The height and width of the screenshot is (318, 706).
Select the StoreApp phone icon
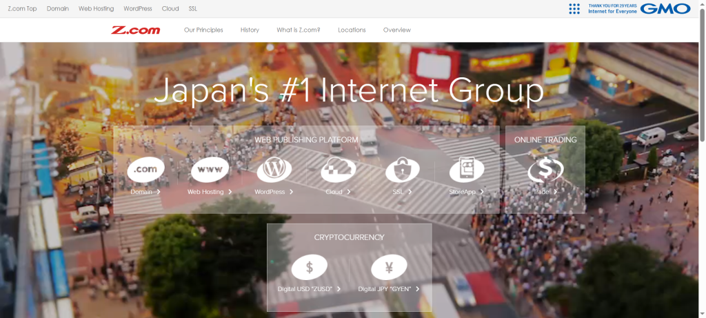(x=467, y=170)
